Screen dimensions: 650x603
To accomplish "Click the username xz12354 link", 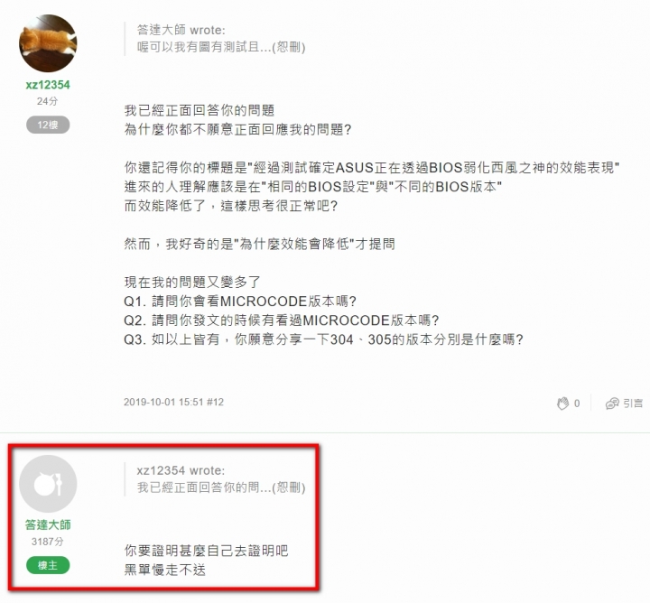I will coord(48,85).
